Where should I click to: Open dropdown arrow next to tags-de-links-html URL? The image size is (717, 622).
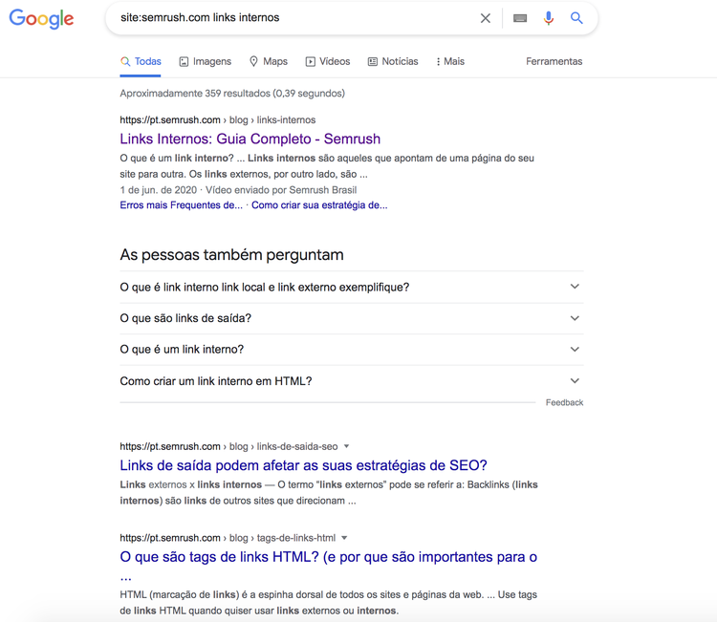pos(344,538)
